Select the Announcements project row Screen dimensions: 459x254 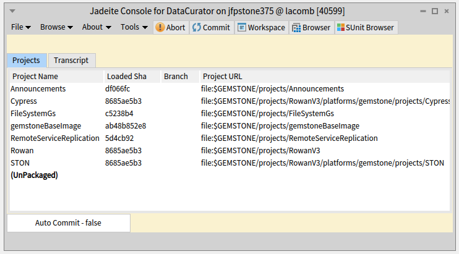[38, 89]
